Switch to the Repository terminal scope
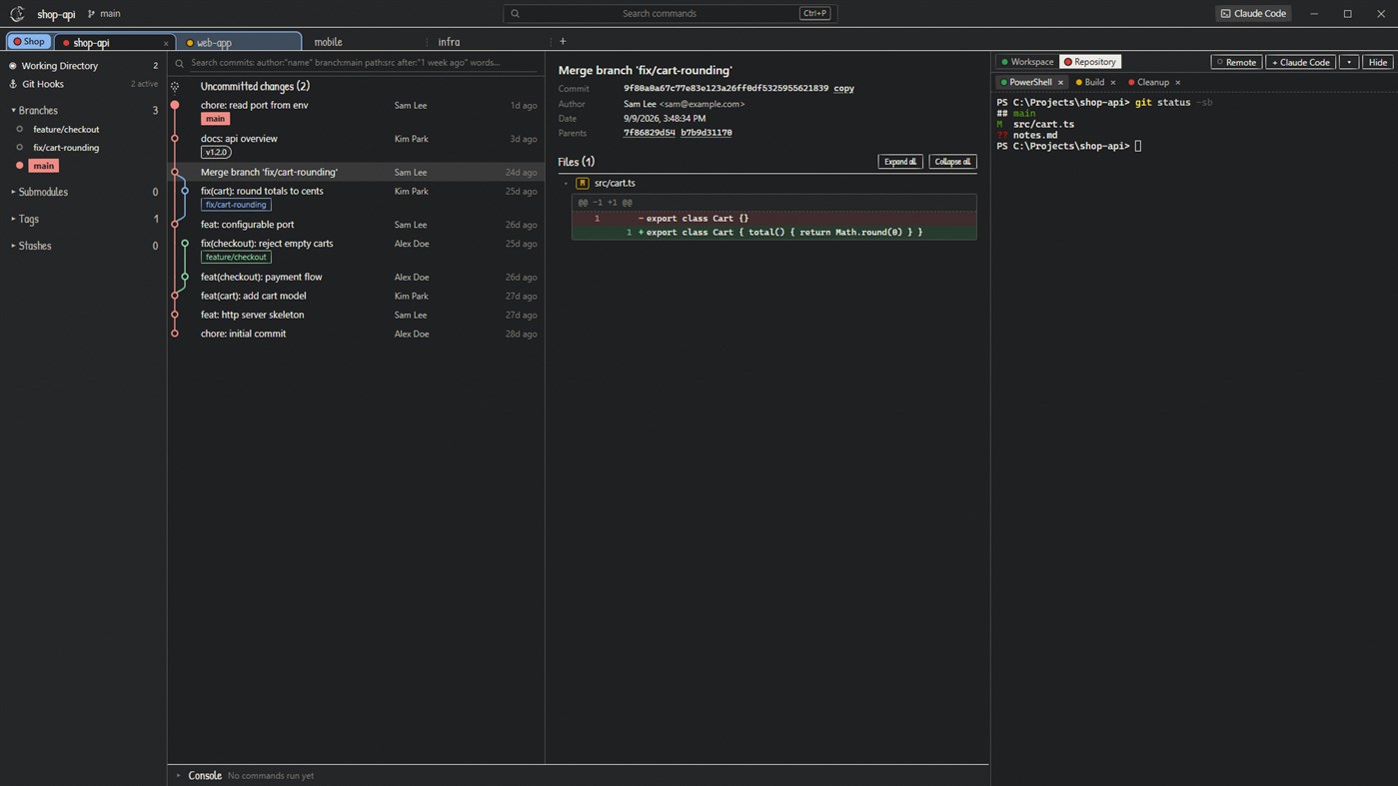The image size is (1398, 786). (x=1090, y=62)
